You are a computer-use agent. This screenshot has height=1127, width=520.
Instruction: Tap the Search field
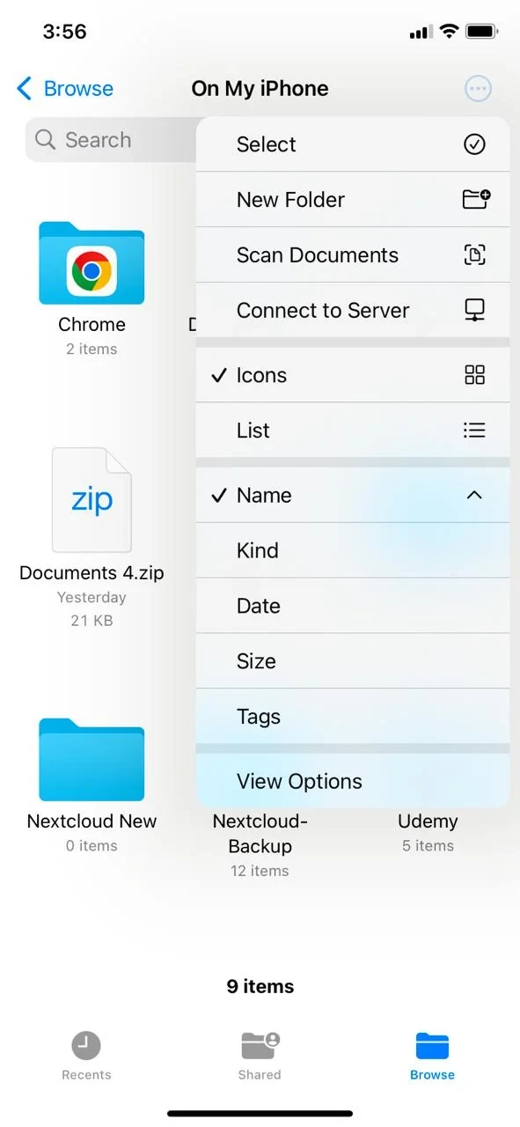[111, 140]
